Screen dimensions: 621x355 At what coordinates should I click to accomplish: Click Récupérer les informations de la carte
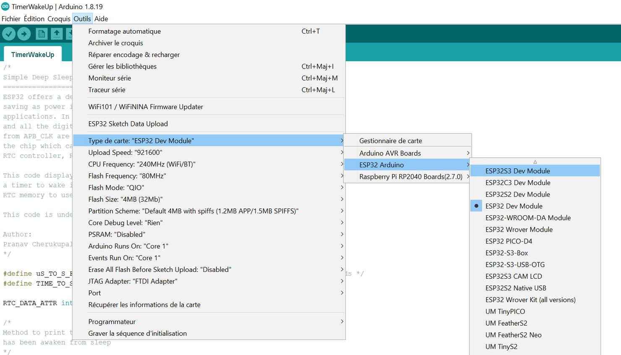click(x=144, y=305)
